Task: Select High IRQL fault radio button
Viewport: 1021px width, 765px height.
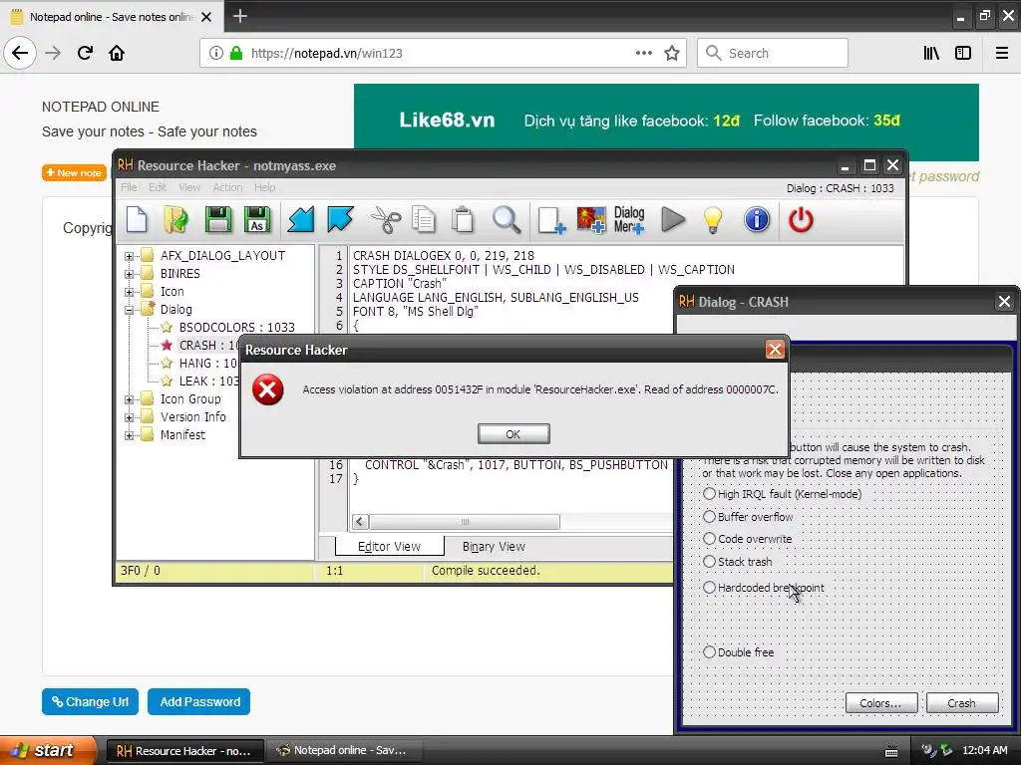Action: [709, 494]
